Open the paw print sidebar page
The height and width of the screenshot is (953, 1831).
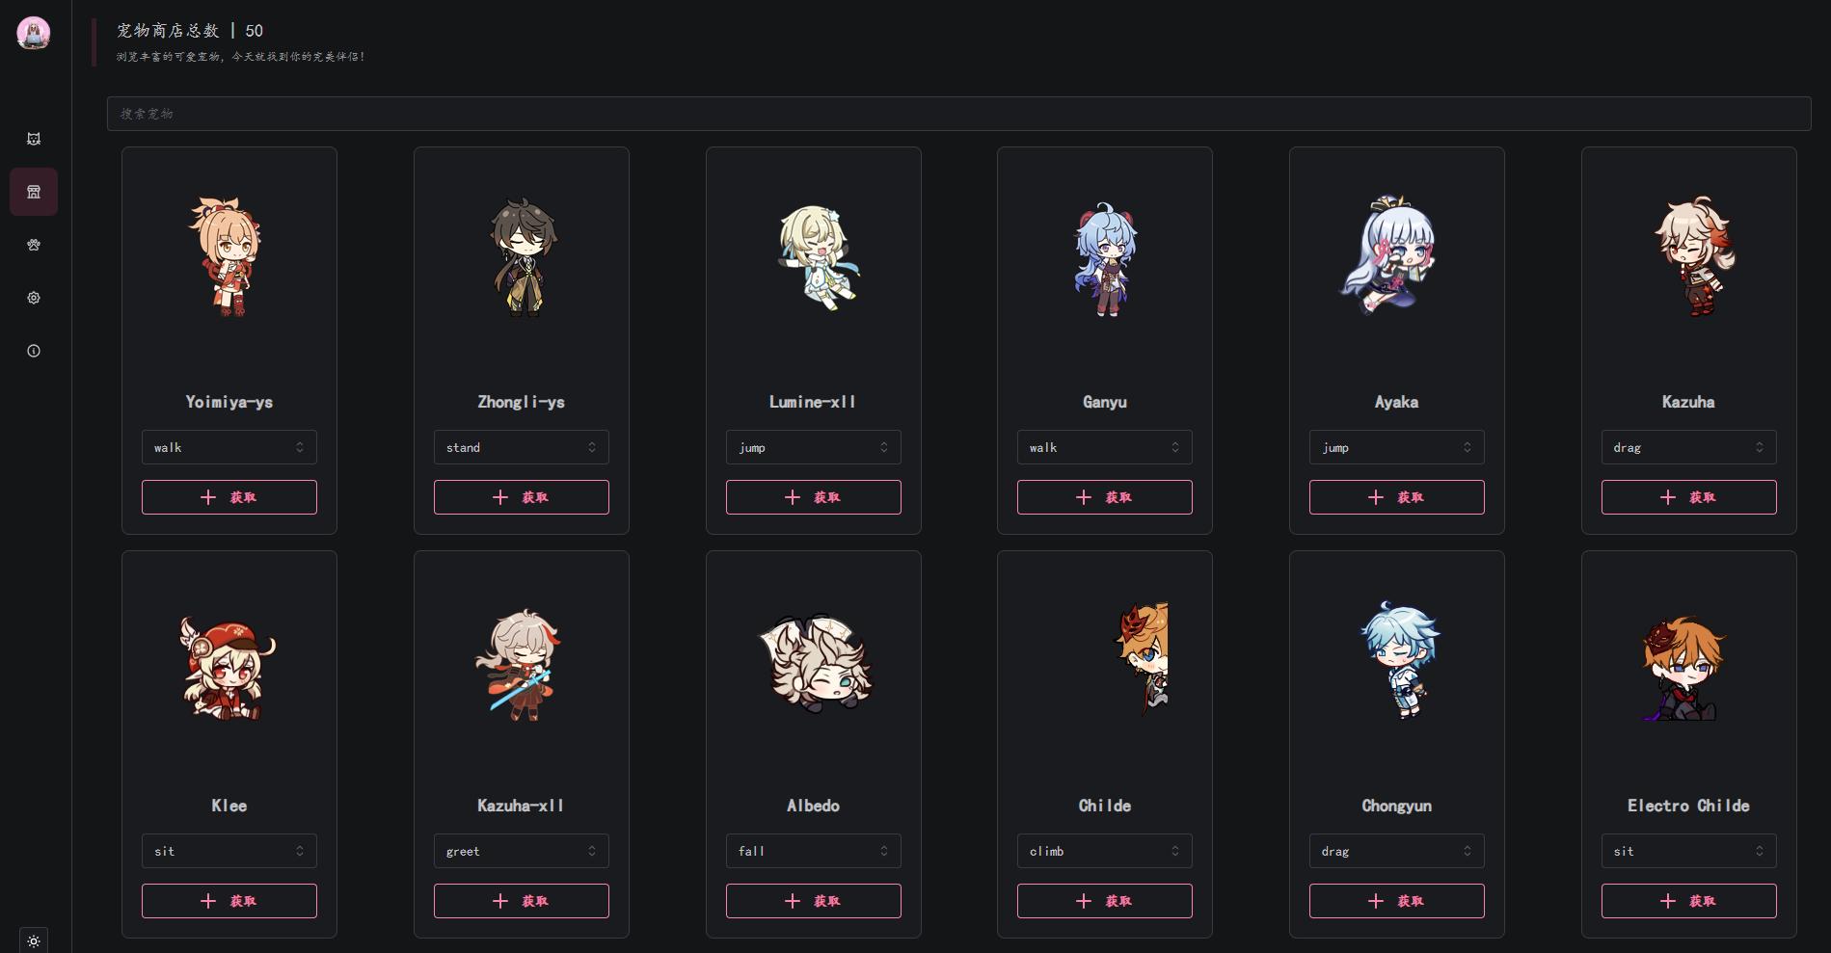pyautogui.click(x=34, y=245)
